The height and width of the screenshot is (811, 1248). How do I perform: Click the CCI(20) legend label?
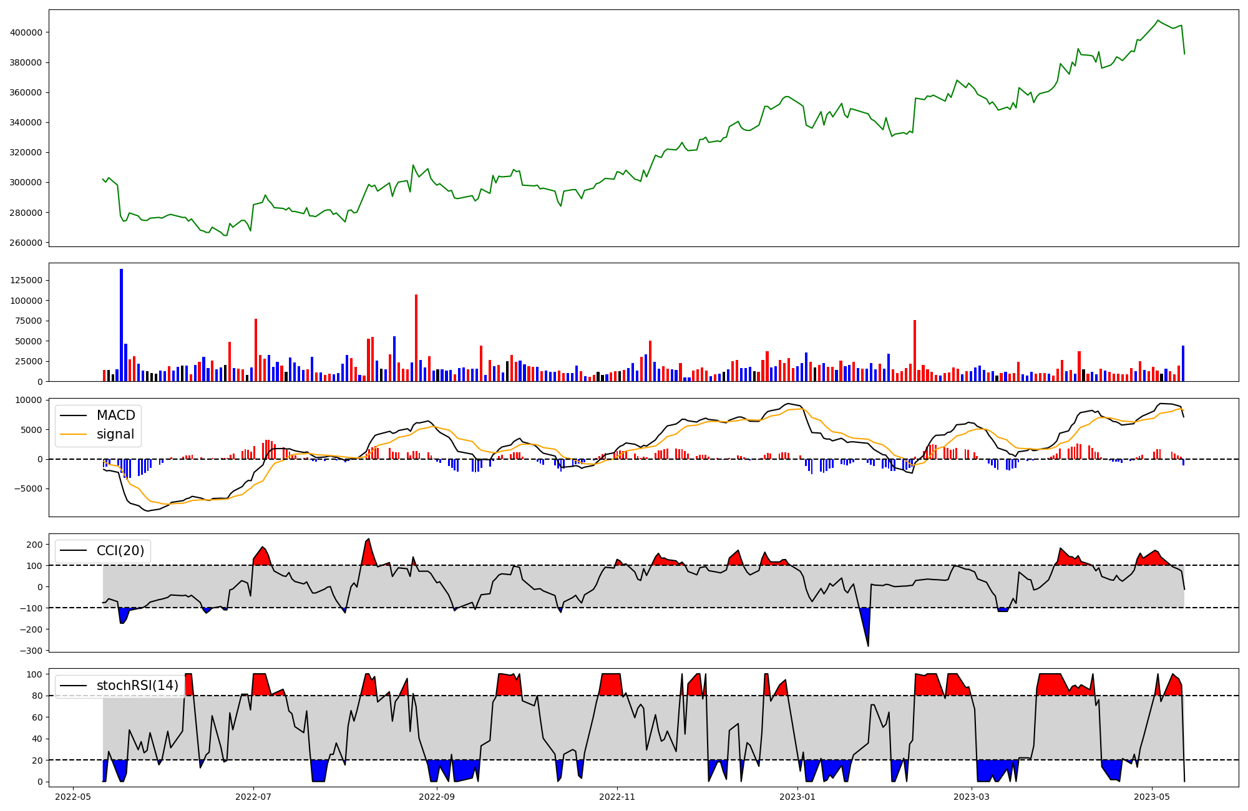click(x=120, y=551)
